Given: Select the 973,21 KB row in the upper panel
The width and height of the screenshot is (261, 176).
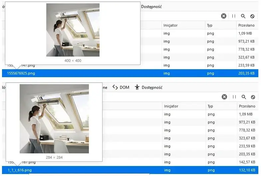Looking at the screenshot, I should (199, 41).
